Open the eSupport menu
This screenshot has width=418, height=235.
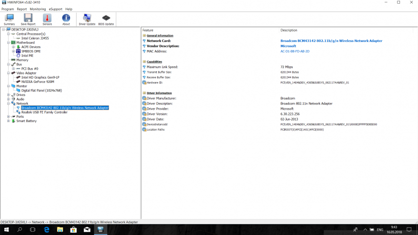(x=55, y=9)
